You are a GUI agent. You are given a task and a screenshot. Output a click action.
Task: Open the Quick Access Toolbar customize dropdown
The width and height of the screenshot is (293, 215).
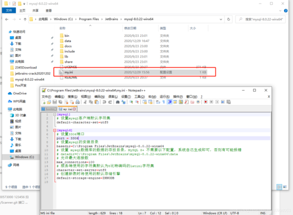click(24, 4)
